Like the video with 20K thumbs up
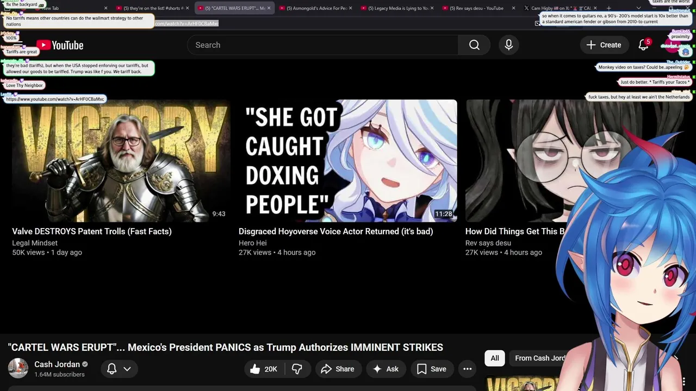The height and width of the screenshot is (391, 696). coord(264,369)
